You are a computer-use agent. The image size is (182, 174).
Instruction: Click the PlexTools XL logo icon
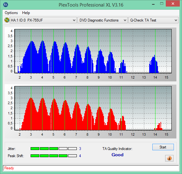coord(5,5)
